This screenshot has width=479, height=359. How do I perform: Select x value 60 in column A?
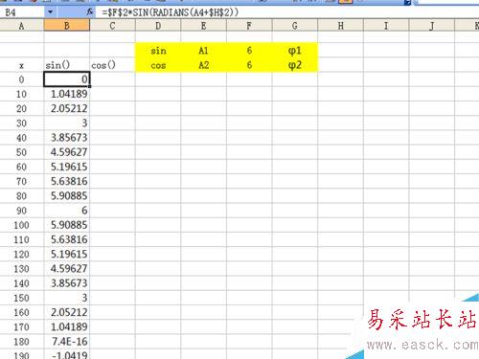click(x=22, y=167)
